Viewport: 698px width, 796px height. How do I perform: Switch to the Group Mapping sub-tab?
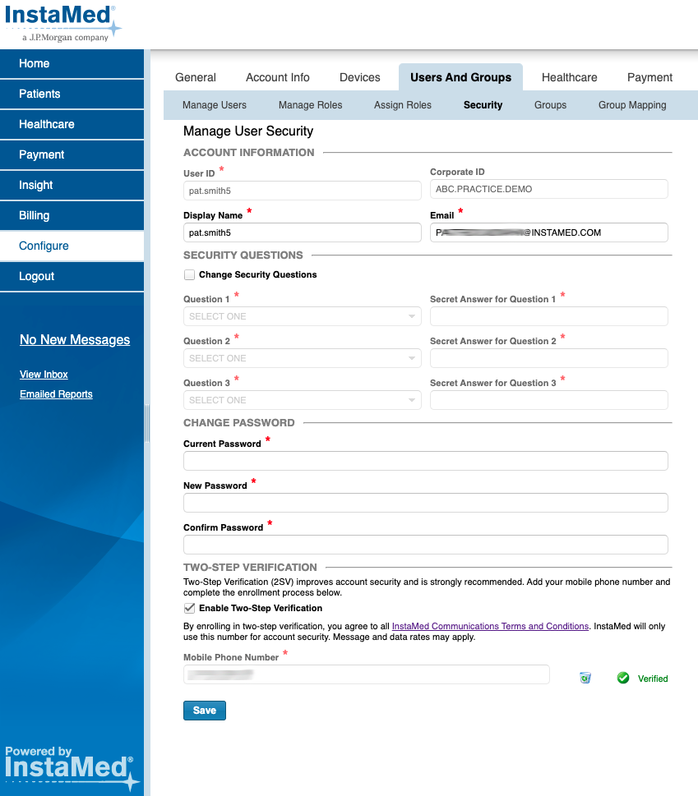tap(632, 105)
